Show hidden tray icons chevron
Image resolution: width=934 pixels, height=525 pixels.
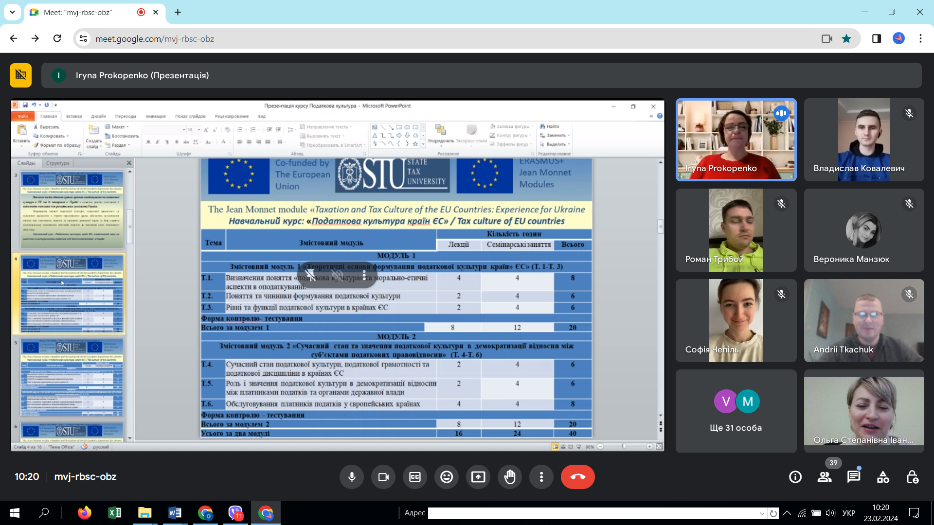pyautogui.click(x=787, y=513)
